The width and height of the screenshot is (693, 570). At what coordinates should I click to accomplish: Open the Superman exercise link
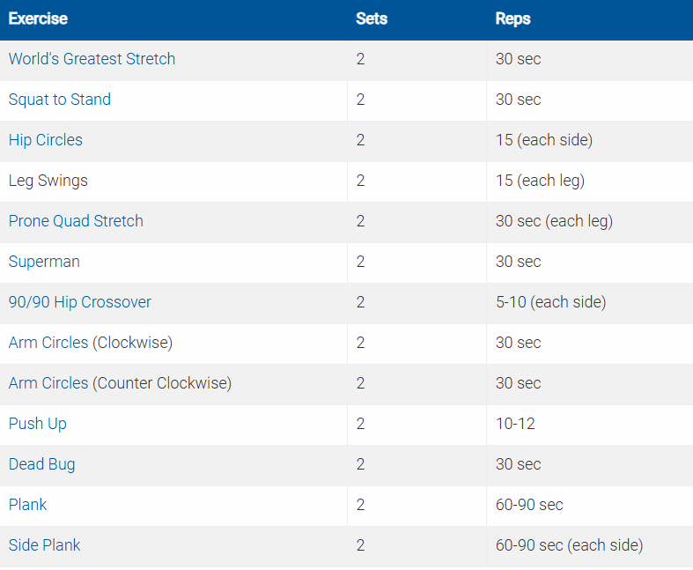tap(44, 262)
